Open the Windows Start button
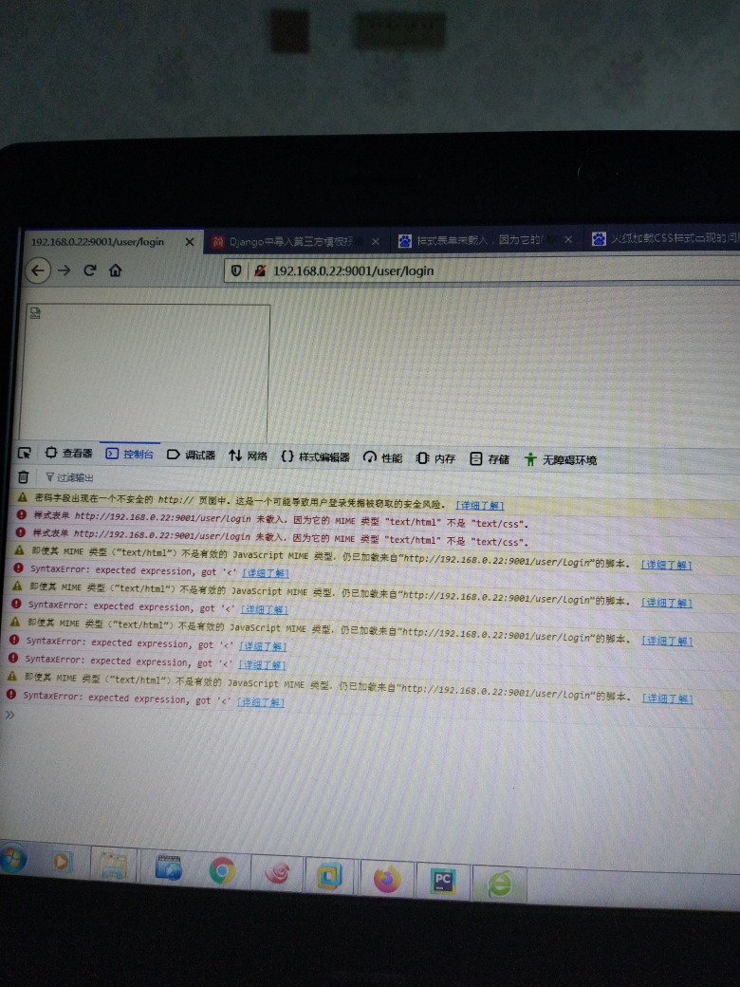Screen dimensions: 740x987 point(13,859)
